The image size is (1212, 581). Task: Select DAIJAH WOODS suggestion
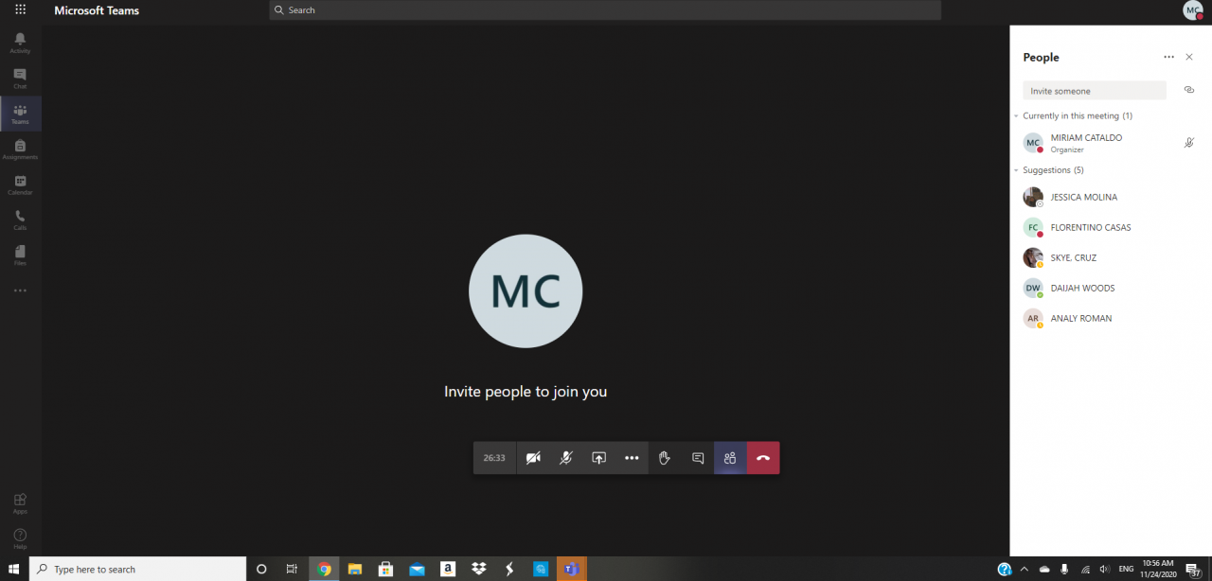(x=1111, y=288)
